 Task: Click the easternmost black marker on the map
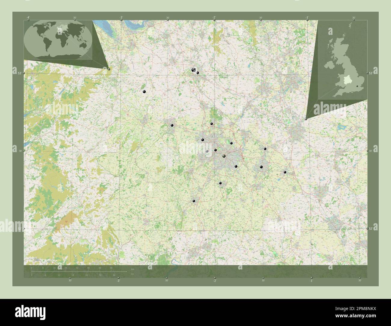pos(285,172)
